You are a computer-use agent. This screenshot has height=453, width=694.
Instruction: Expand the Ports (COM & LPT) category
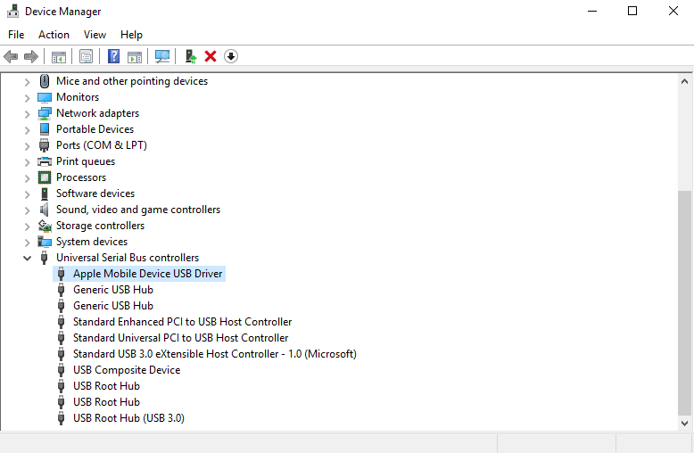(x=27, y=145)
